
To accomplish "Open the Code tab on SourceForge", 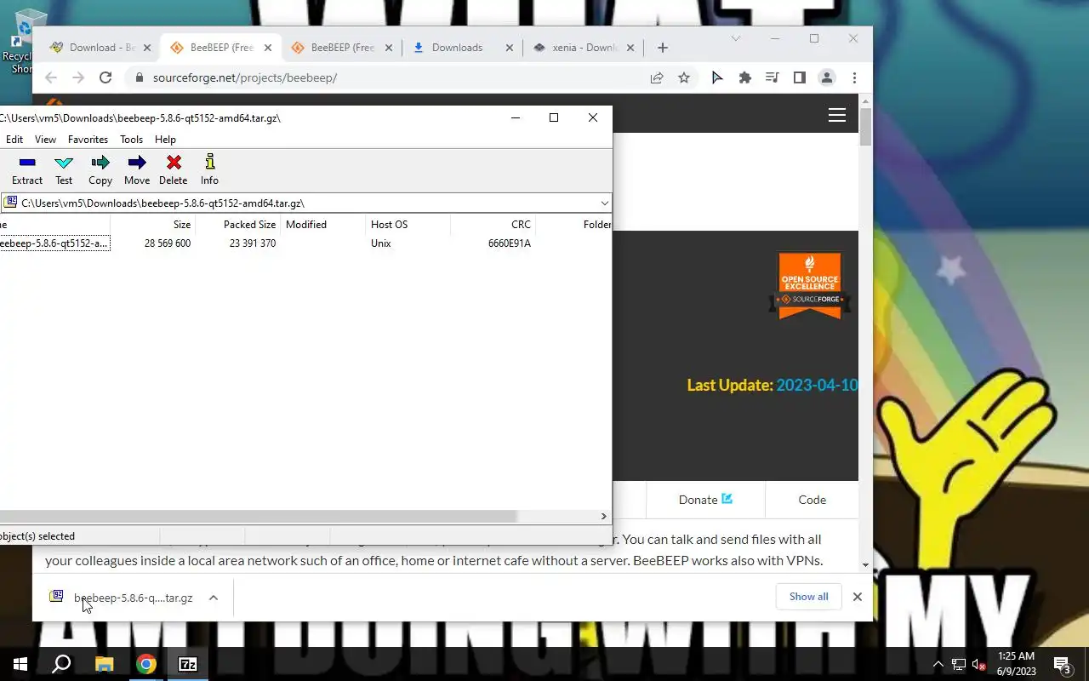I will pyautogui.click(x=812, y=500).
